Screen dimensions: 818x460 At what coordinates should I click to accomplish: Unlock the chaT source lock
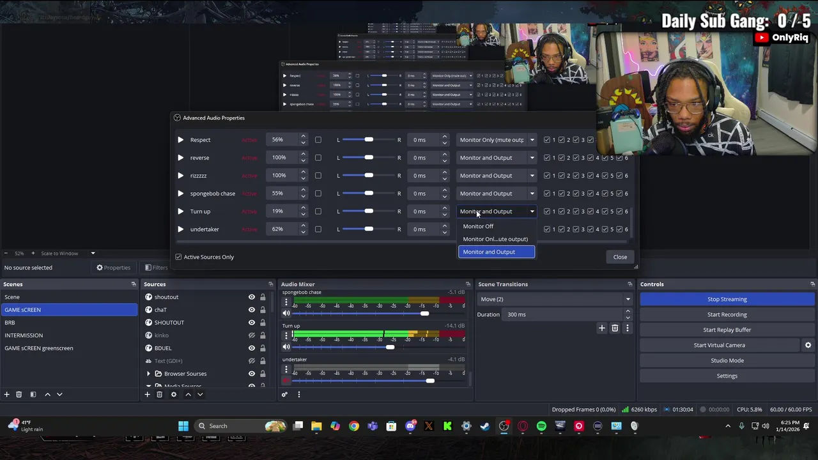[263, 310]
